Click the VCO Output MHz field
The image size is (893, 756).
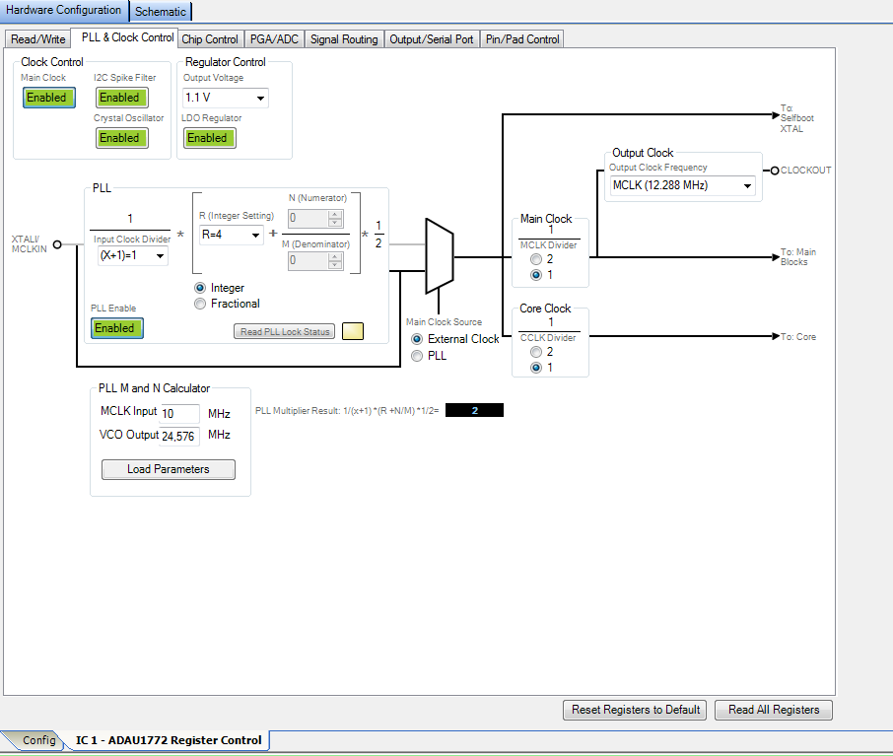[179, 436]
